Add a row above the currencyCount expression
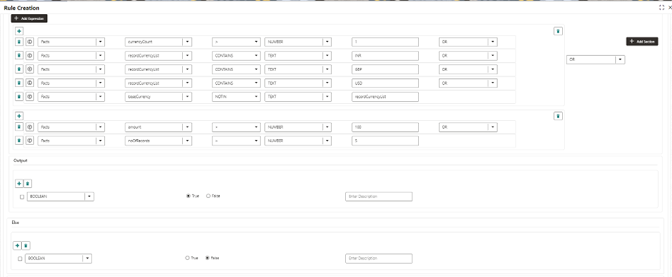 (19, 31)
